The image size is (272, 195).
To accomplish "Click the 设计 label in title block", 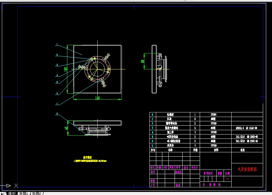I will [153, 172].
